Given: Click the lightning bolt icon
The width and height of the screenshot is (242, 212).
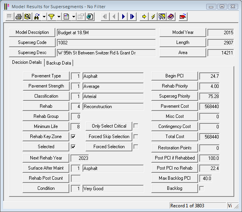Looking at the screenshot, I should (153, 16).
